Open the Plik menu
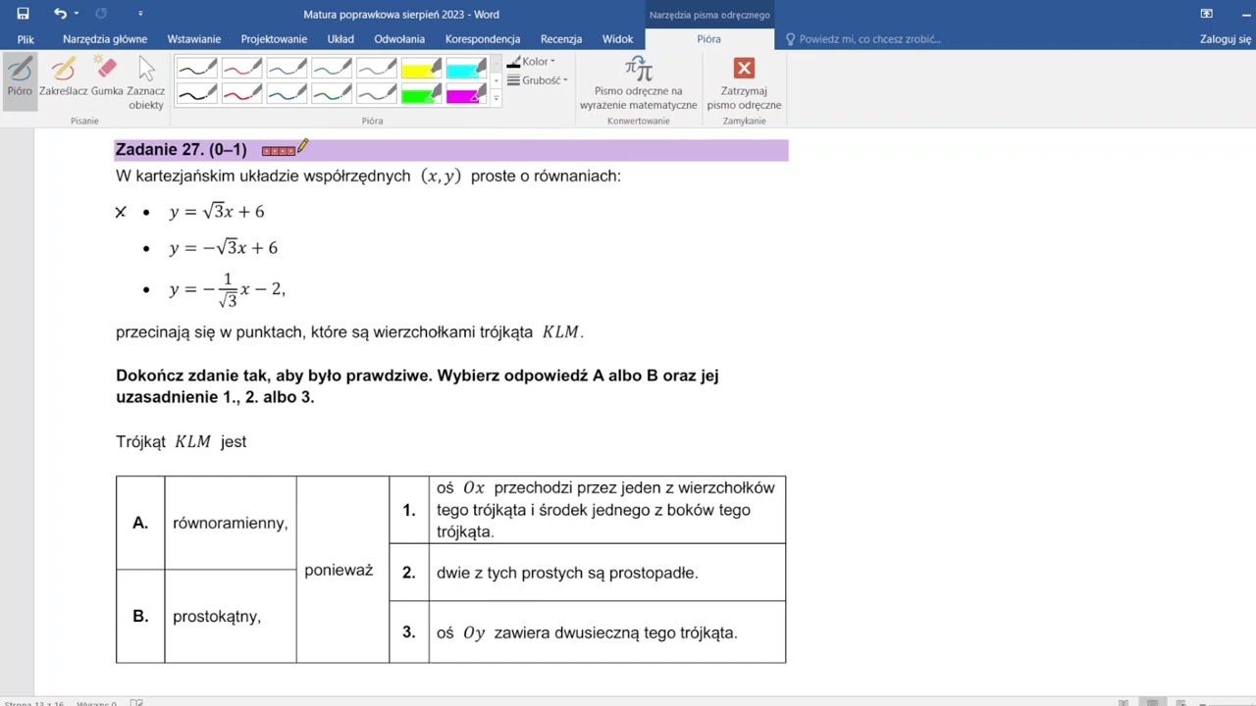Screen dimensions: 1256x706 pyautogui.click(x=26, y=39)
